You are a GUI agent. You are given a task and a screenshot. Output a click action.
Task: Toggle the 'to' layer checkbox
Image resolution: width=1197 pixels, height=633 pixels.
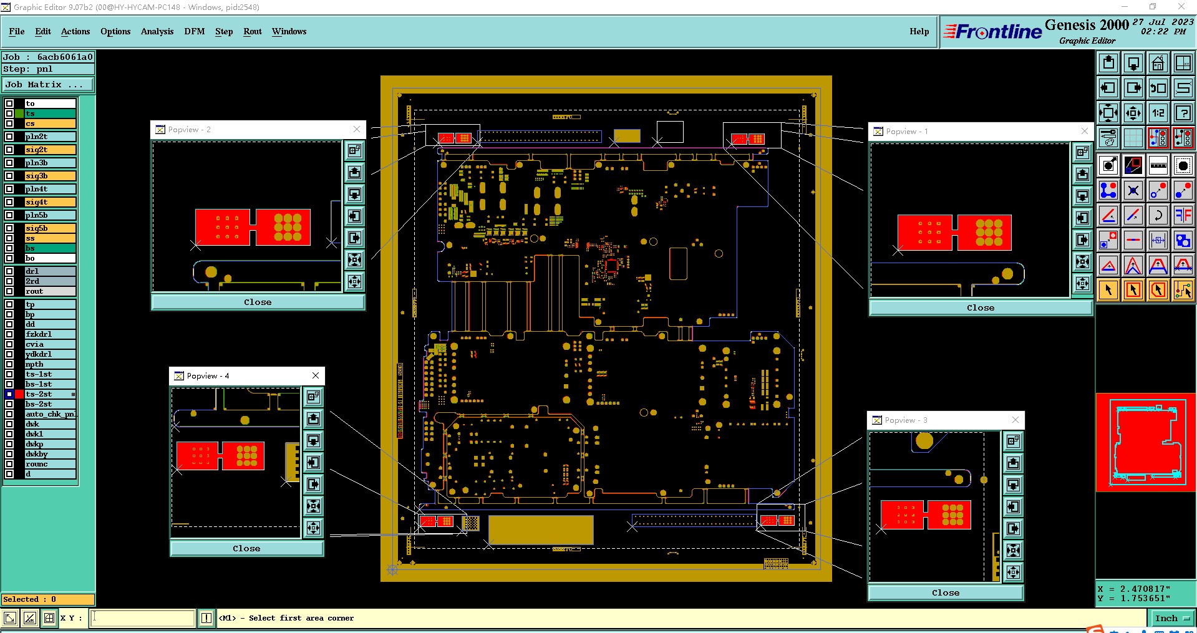9,104
